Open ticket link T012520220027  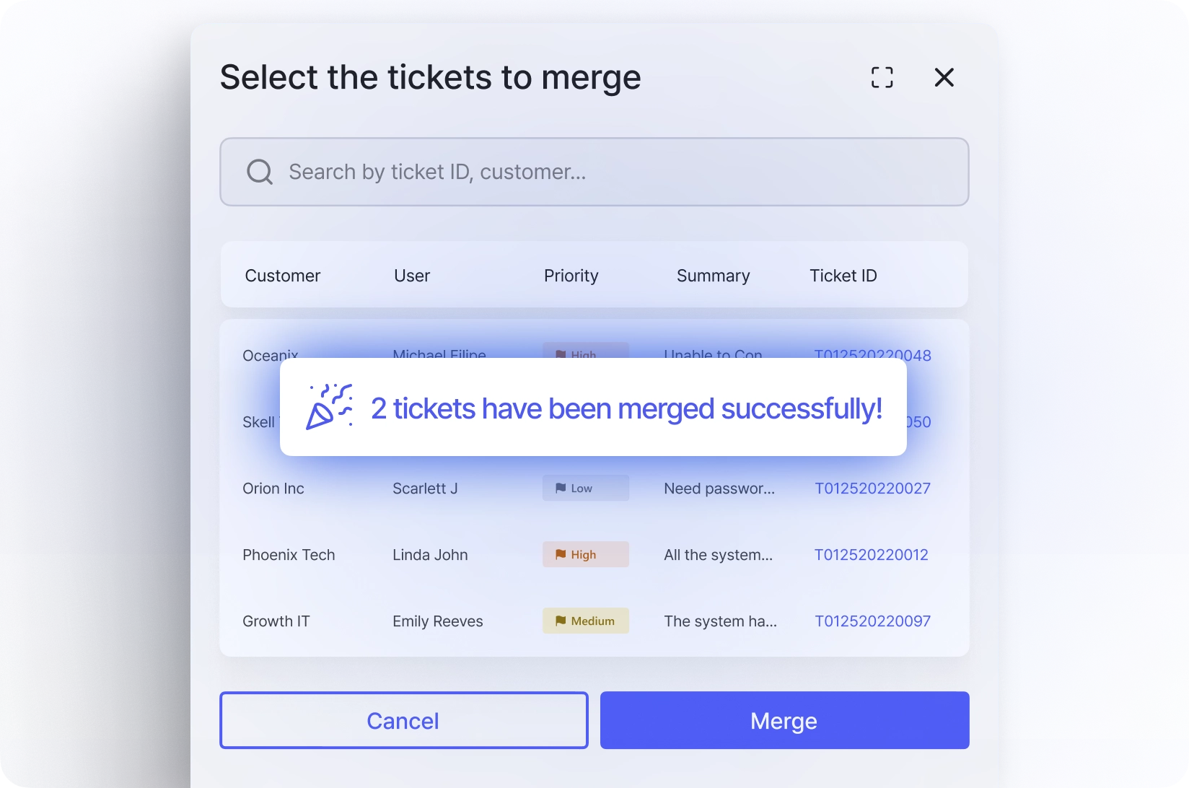[x=872, y=489]
